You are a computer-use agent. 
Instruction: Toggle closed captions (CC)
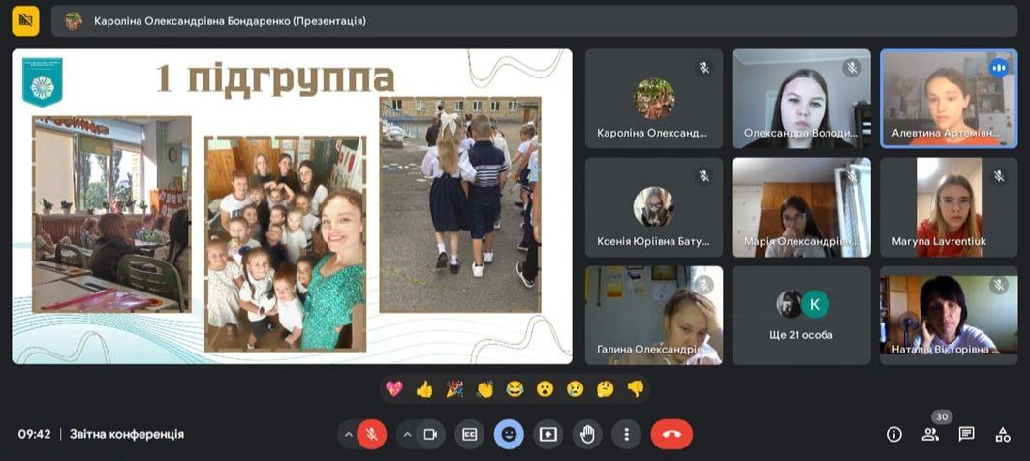pyautogui.click(x=470, y=434)
